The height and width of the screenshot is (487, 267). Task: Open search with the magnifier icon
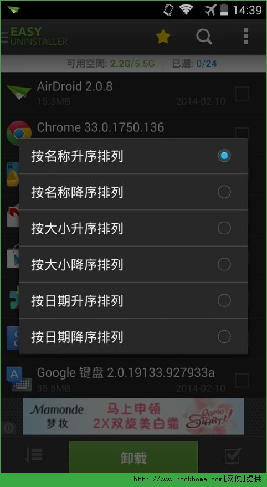(204, 37)
